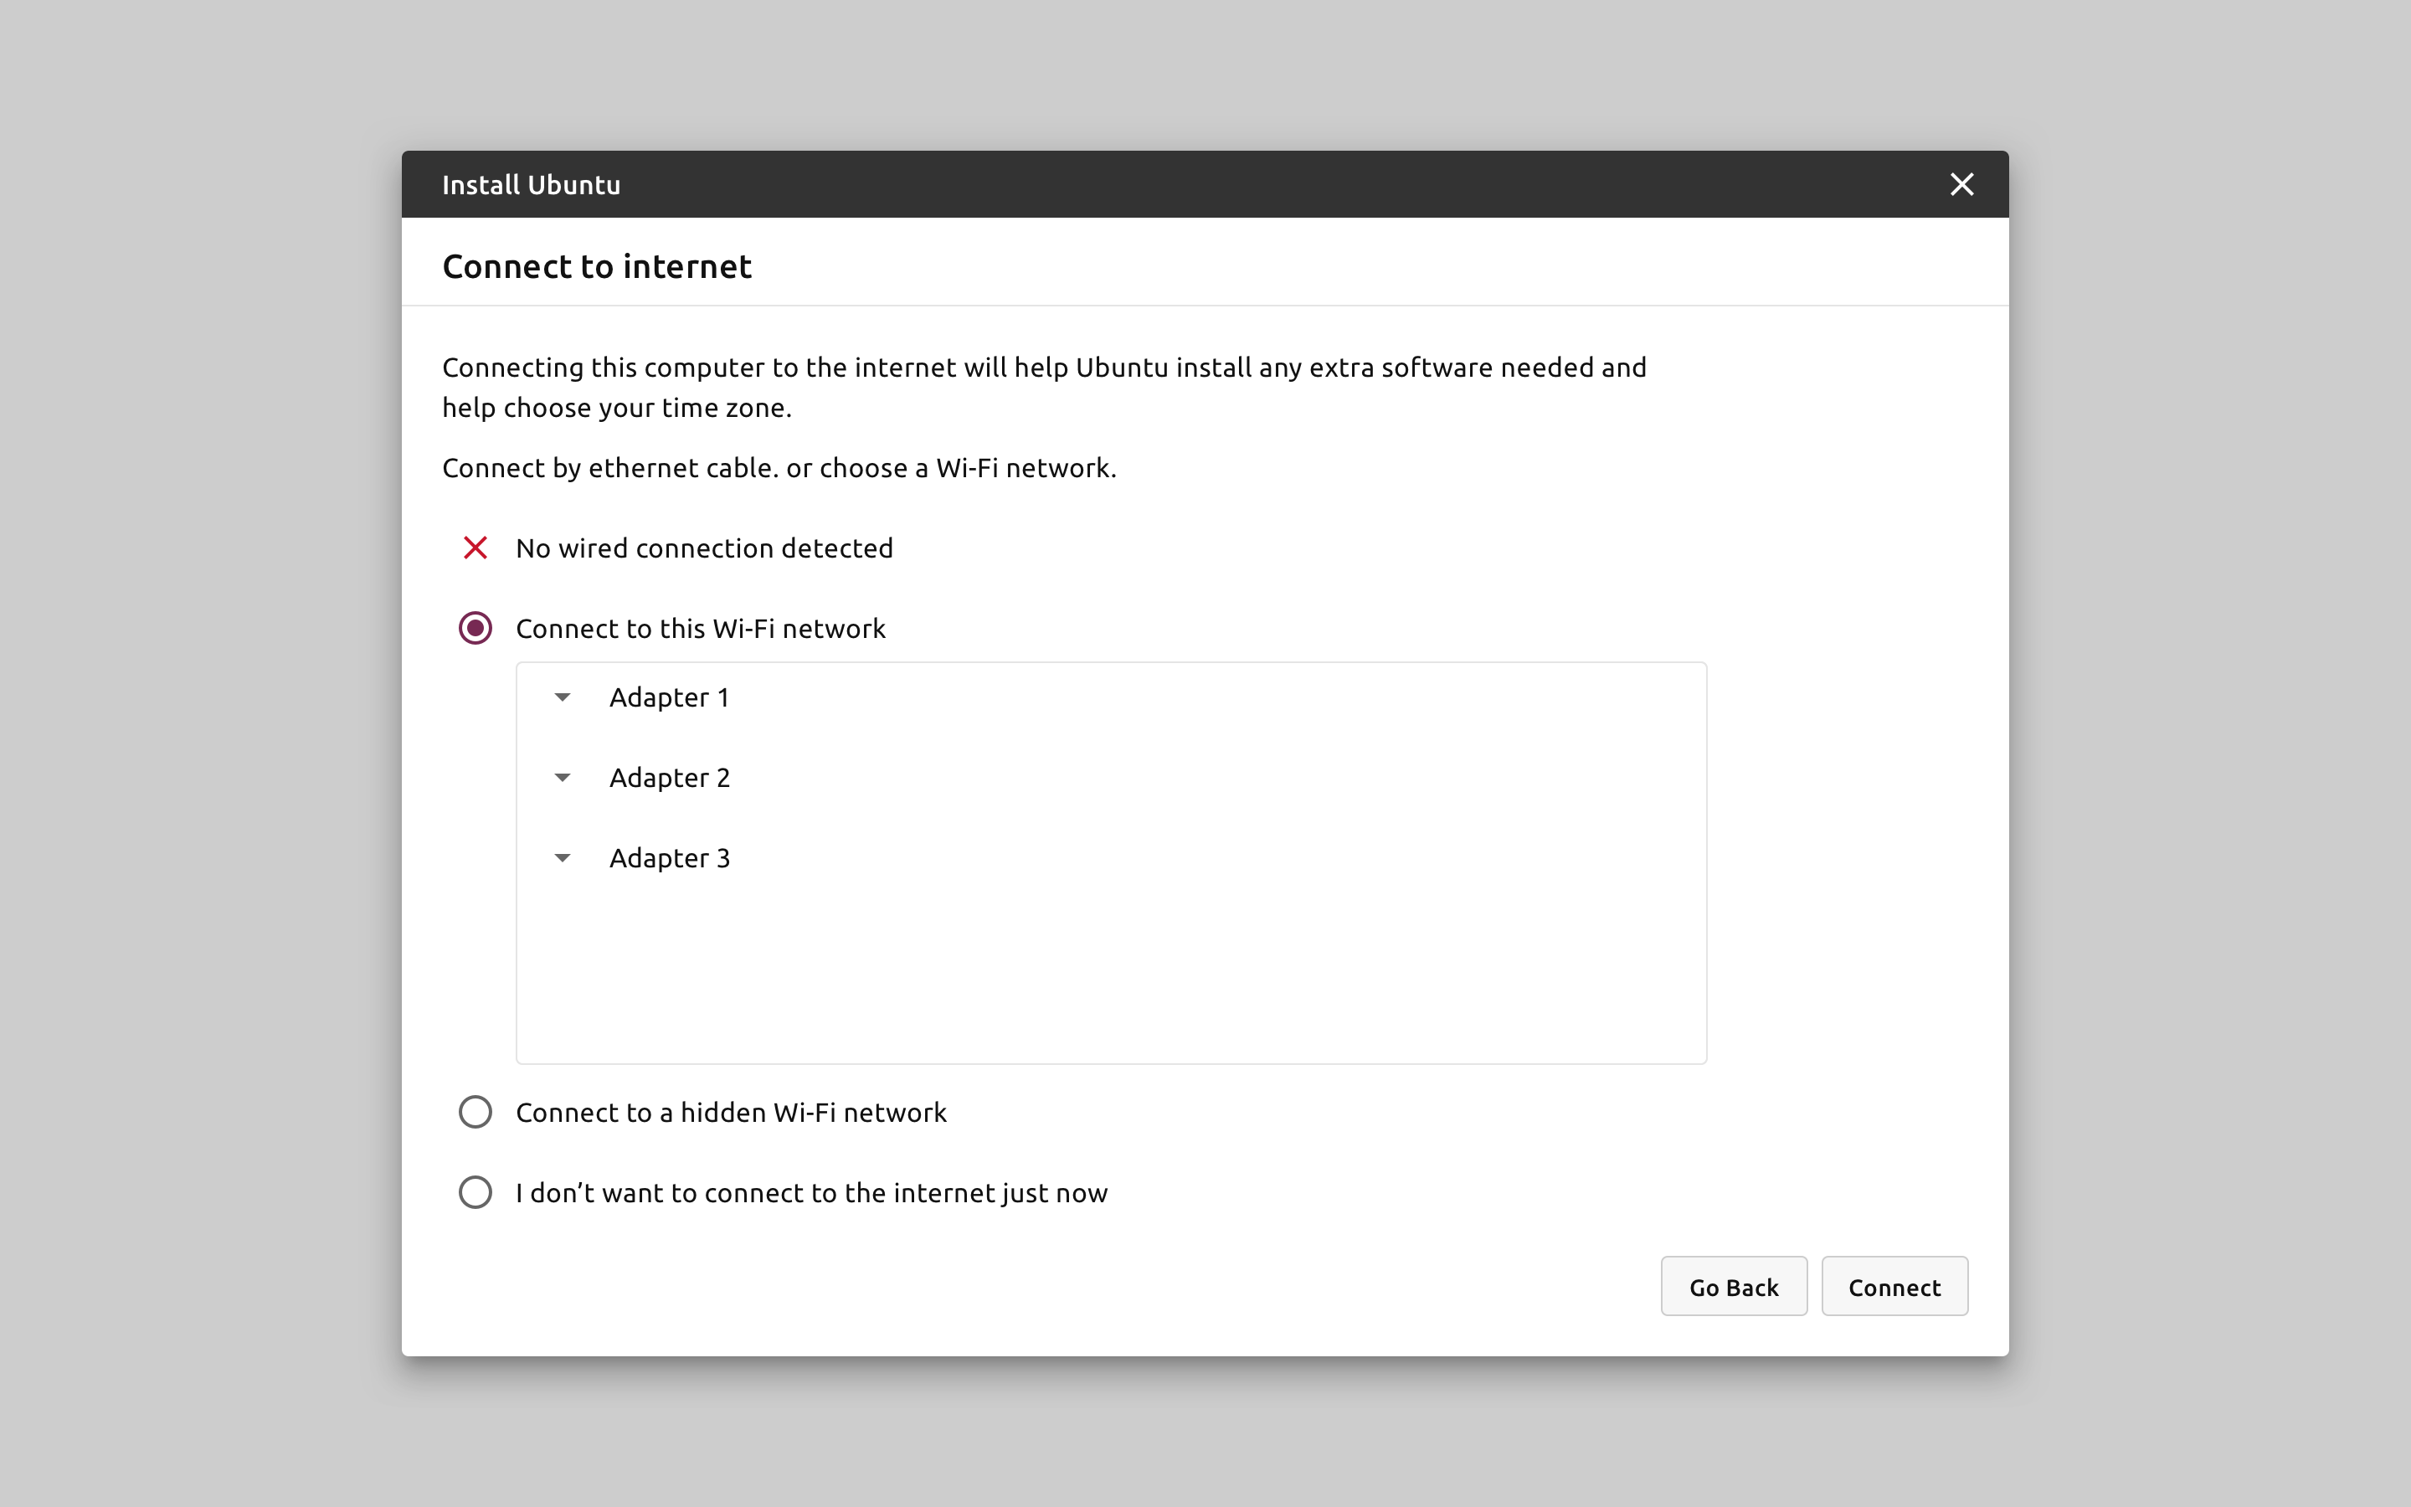2411x1507 pixels.
Task: Expand the Adapter 2 disclosure arrow
Action: [x=562, y=778]
